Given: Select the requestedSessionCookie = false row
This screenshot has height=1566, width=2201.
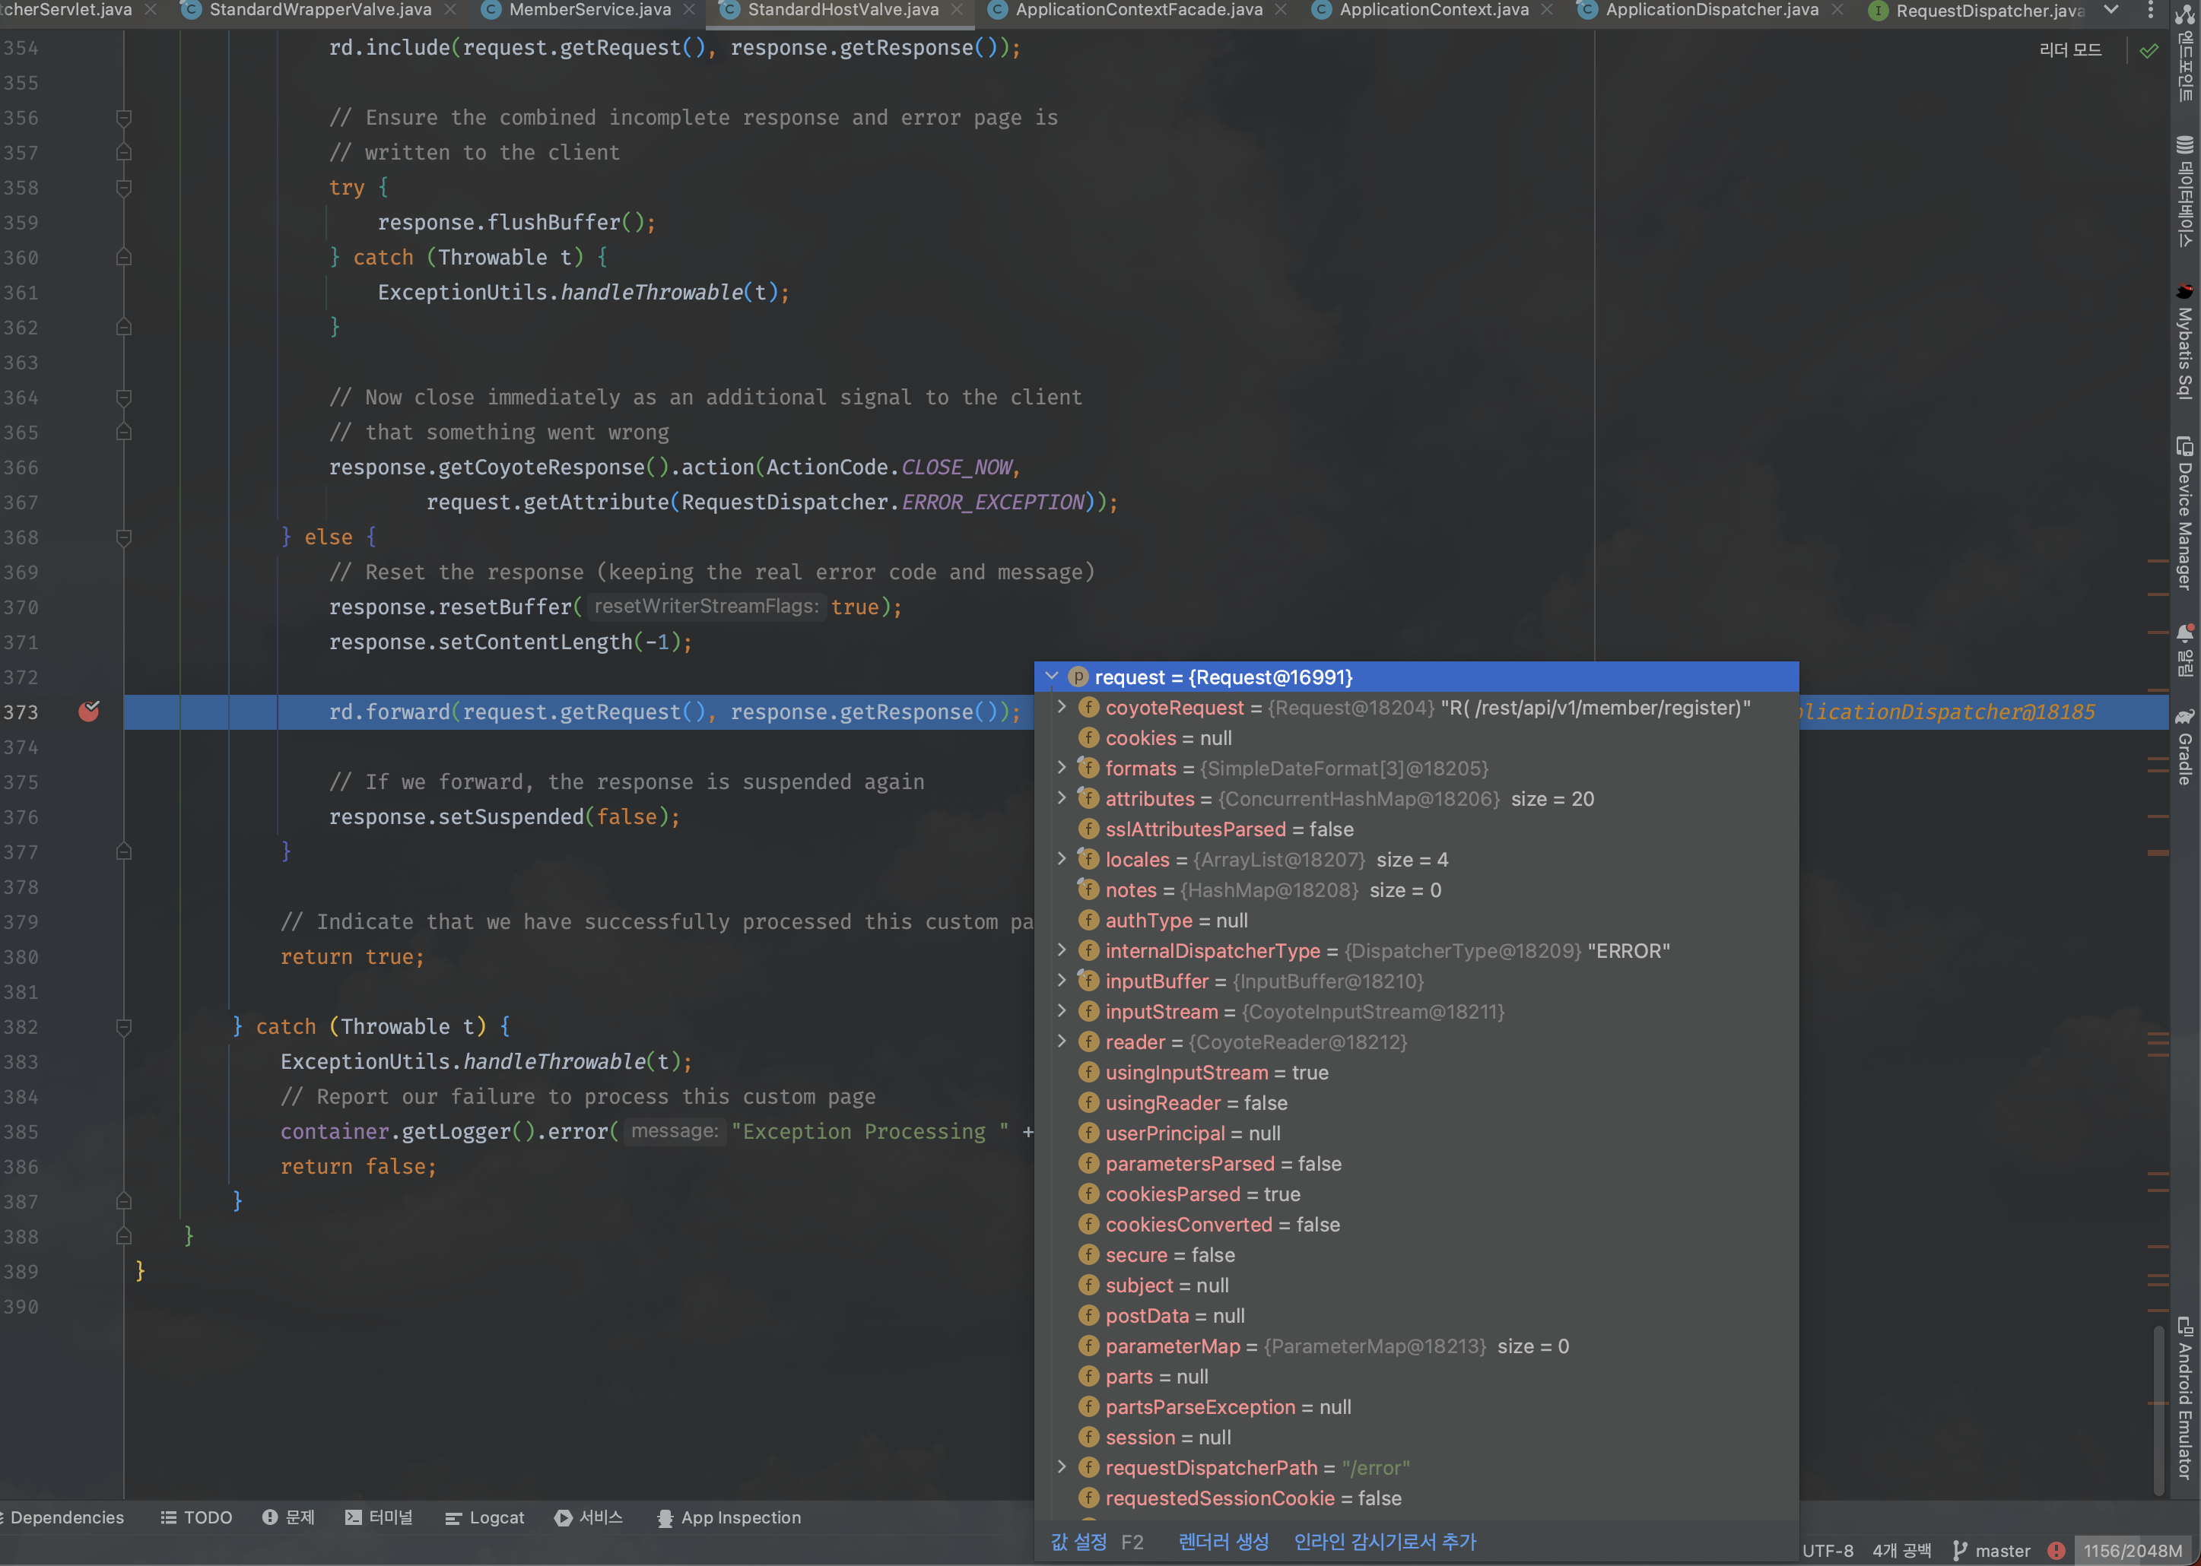Looking at the screenshot, I should click(1416, 1498).
